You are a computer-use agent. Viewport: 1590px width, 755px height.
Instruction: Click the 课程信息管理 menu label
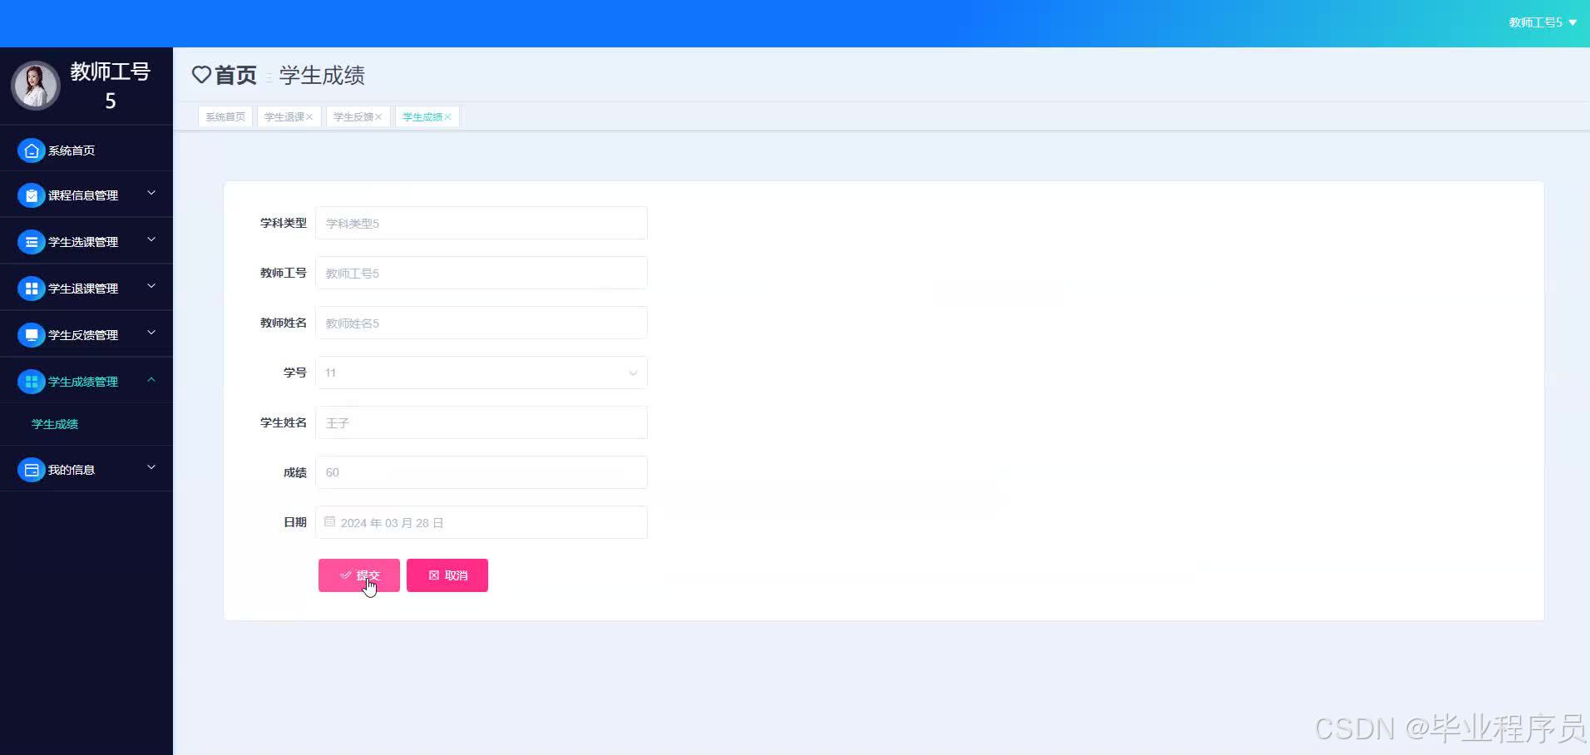[x=83, y=195]
